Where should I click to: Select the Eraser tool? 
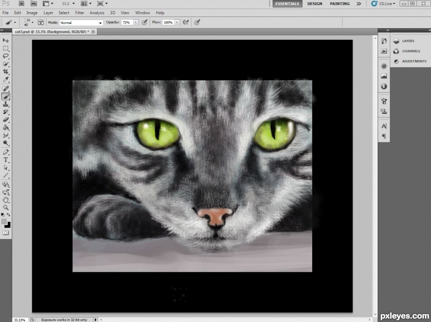click(x=6, y=120)
